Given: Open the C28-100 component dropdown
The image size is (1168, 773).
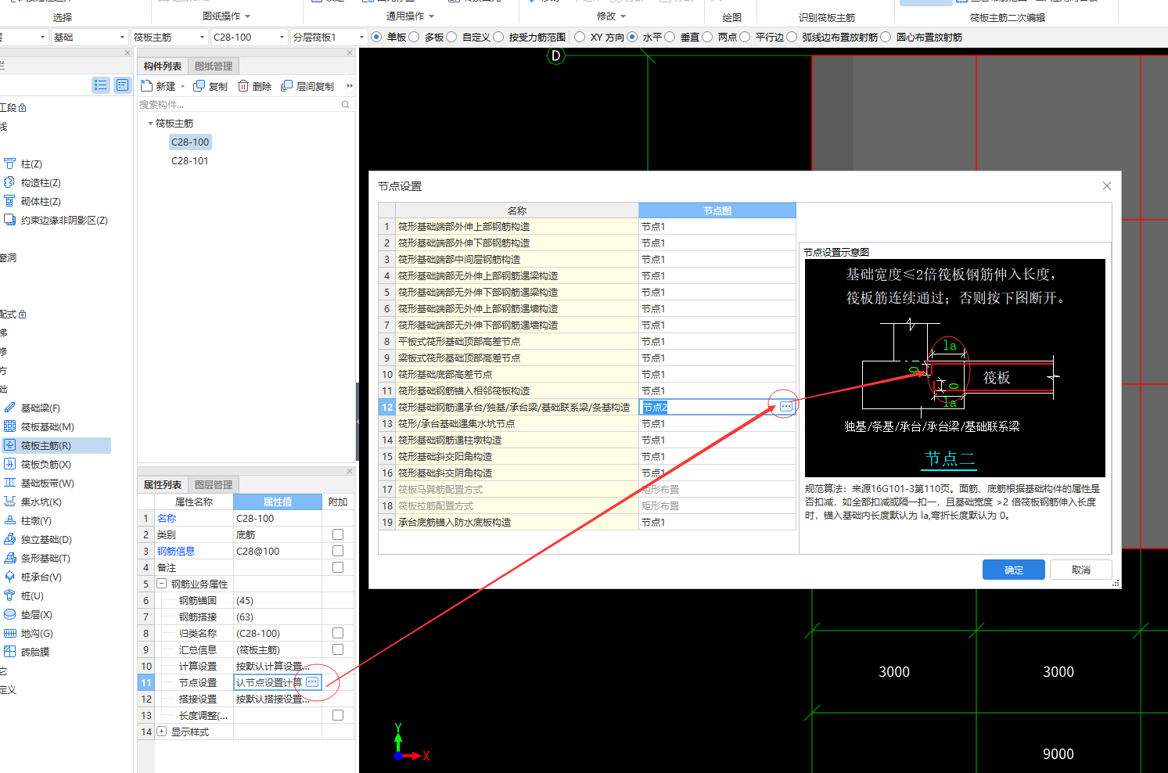Looking at the screenshot, I should 249,37.
